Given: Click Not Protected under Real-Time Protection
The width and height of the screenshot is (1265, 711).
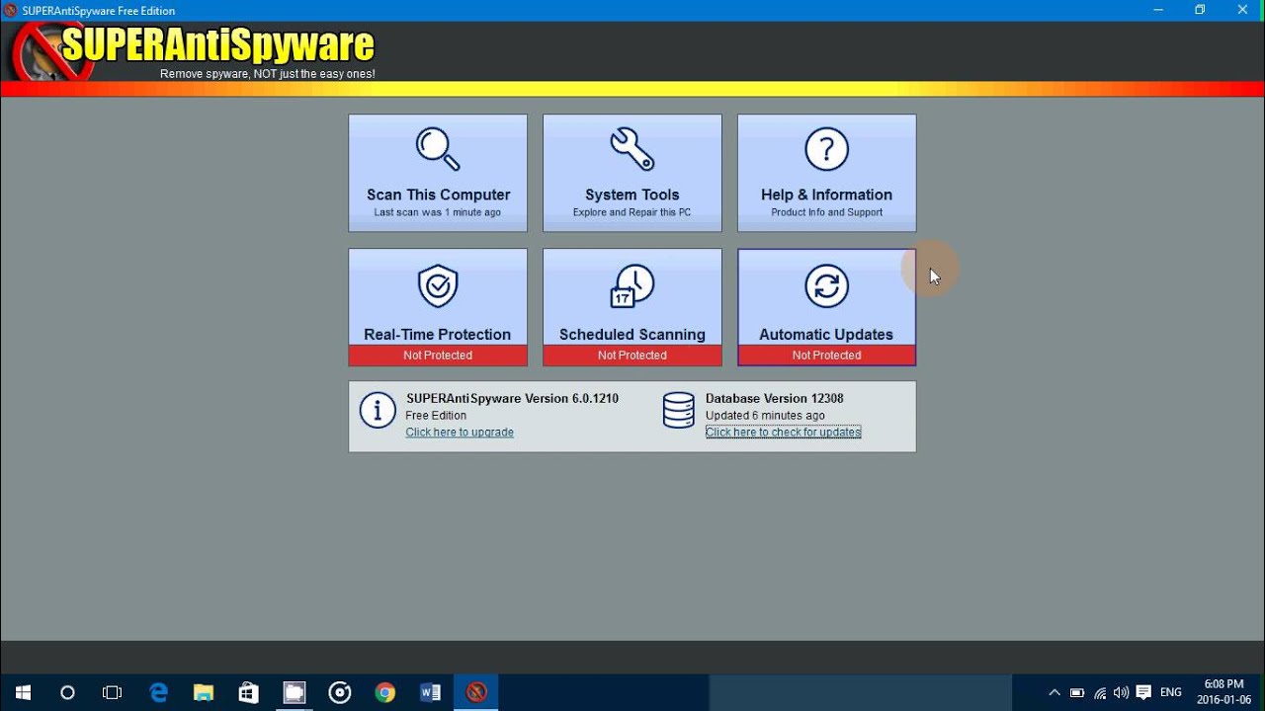Looking at the screenshot, I should 438,355.
